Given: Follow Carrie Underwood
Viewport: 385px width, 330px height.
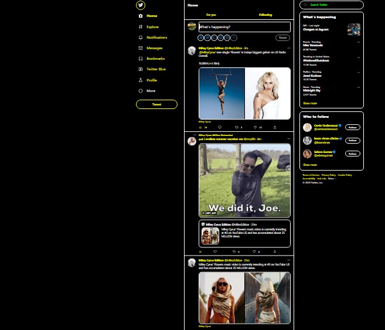Looking at the screenshot, I should [352, 127].
